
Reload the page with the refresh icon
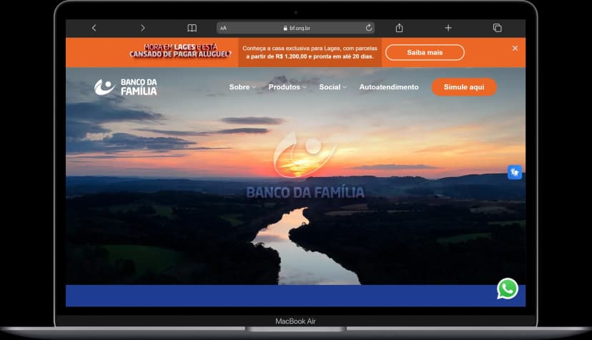pyautogui.click(x=369, y=28)
